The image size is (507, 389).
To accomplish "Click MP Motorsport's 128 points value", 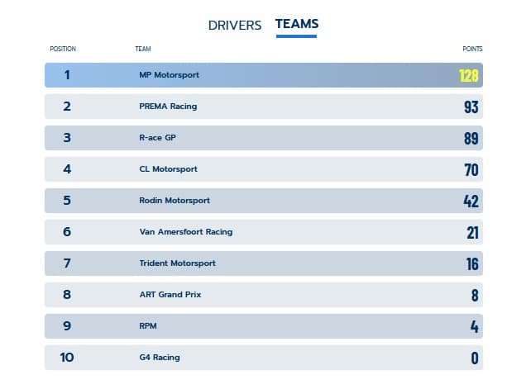I will [x=469, y=76].
